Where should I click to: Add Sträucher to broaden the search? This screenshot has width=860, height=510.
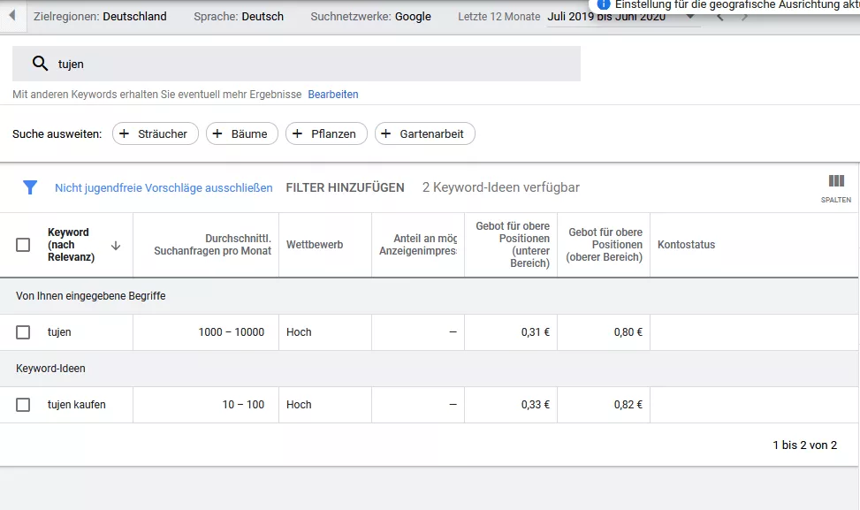pos(156,133)
